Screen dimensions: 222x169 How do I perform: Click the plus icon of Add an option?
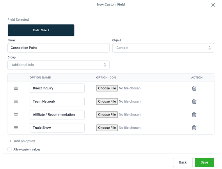coord(10,141)
